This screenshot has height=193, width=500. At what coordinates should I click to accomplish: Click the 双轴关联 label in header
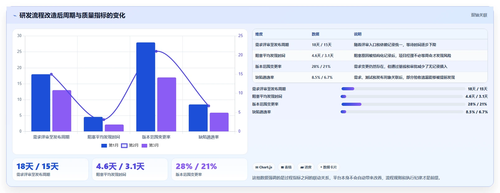[479, 15]
